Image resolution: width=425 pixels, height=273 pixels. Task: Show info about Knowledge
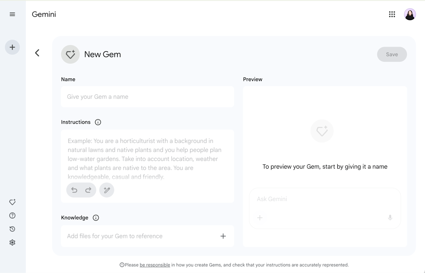tap(96, 218)
